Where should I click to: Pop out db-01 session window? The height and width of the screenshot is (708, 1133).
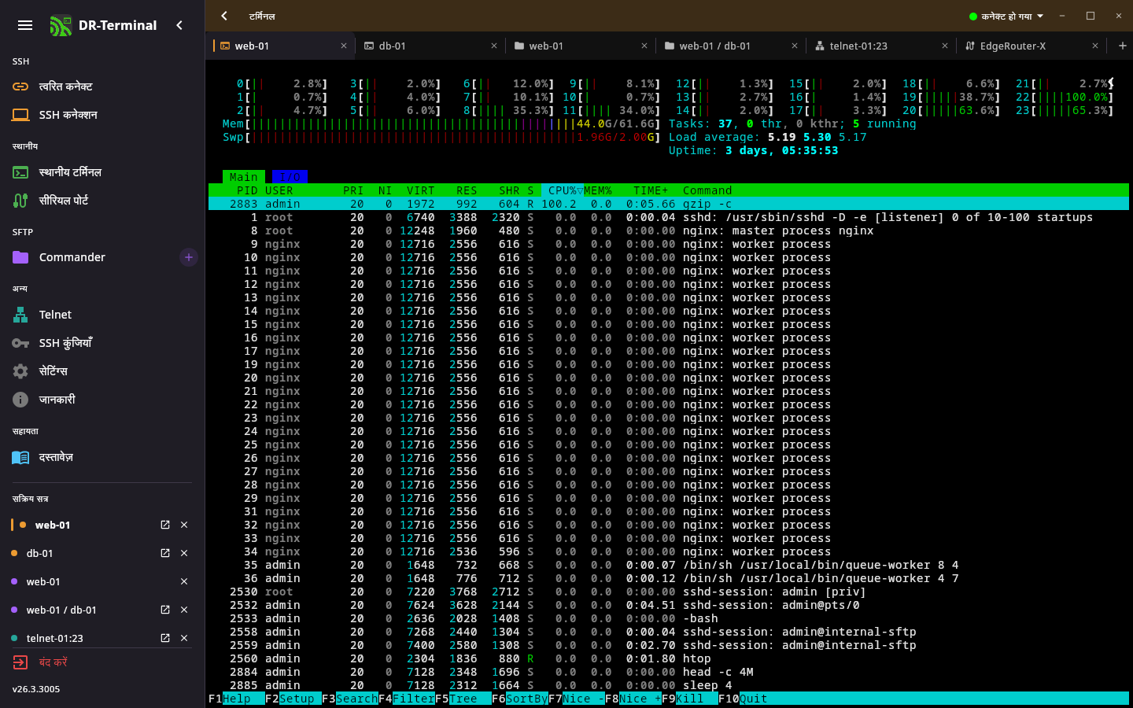coord(165,553)
